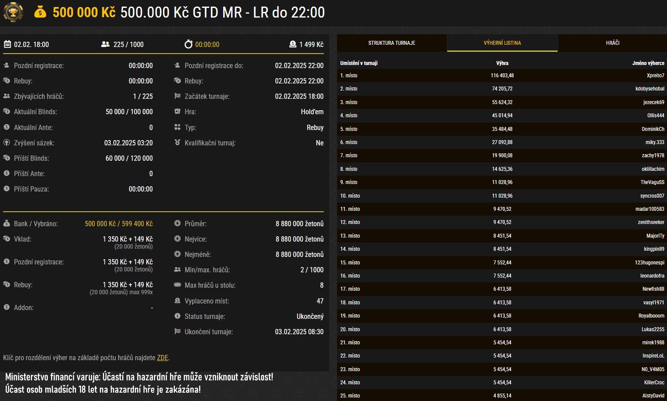Click the icon next to Zvýšení sázek
The width and height of the screenshot is (667, 401).
(7, 142)
